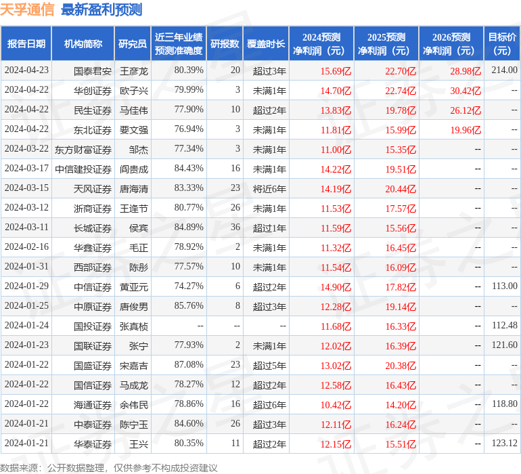Image resolution: width=521 pixels, height=474 pixels.
Task: Click target price 121.60
Action: point(504,345)
